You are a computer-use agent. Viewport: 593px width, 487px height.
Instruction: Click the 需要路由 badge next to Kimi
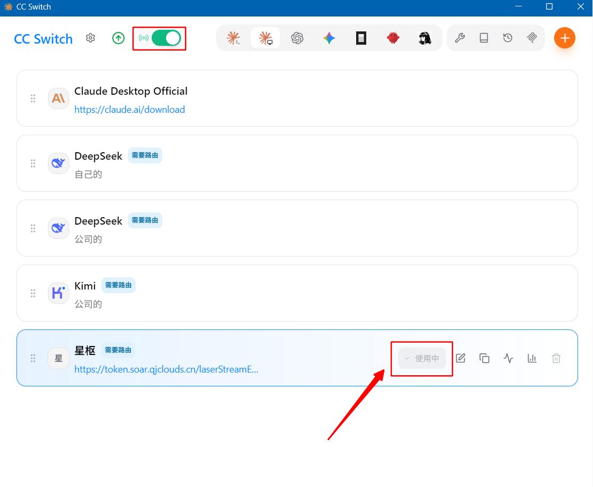click(118, 285)
